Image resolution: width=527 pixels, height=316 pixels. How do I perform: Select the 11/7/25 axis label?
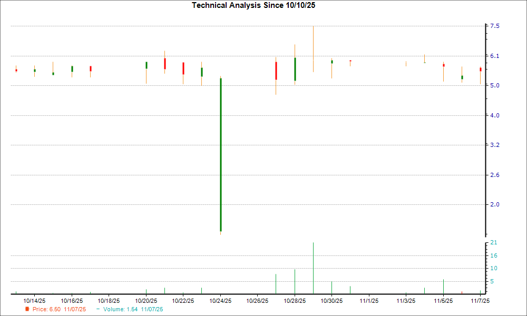481,299
